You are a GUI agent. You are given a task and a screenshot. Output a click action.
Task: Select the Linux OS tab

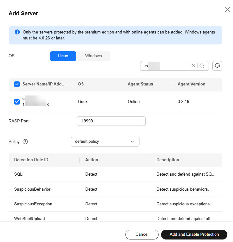[x=63, y=56]
